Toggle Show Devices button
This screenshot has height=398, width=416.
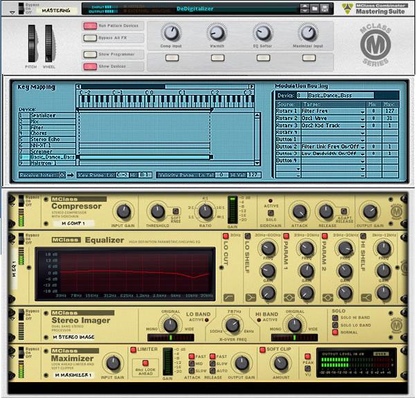(x=90, y=66)
